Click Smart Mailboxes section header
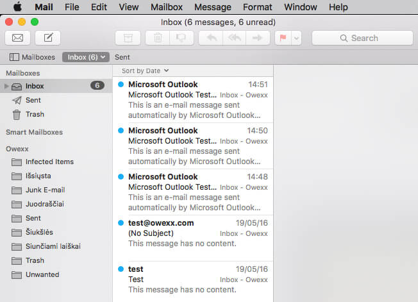 (34, 132)
